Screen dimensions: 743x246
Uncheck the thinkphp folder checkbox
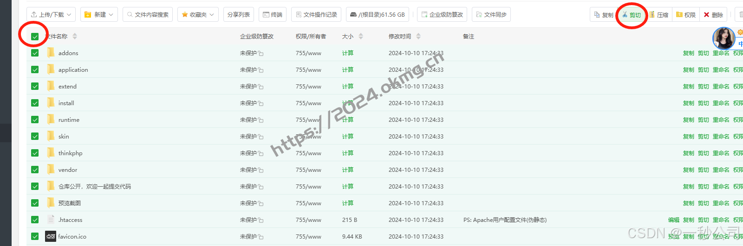[x=35, y=153]
